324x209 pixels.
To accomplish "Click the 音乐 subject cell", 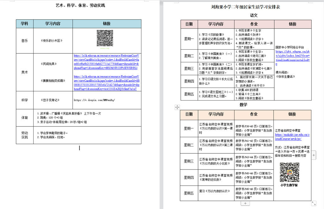I will coord(25,41).
